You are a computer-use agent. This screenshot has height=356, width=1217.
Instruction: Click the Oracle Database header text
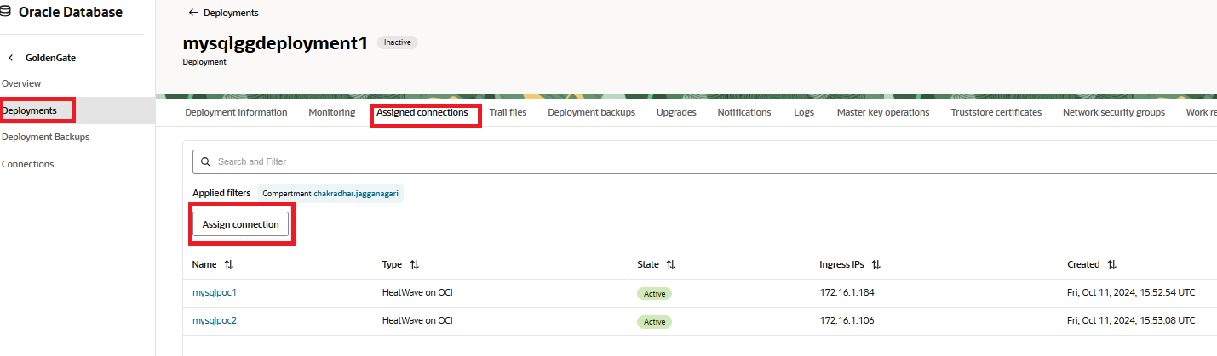click(71, 12)
